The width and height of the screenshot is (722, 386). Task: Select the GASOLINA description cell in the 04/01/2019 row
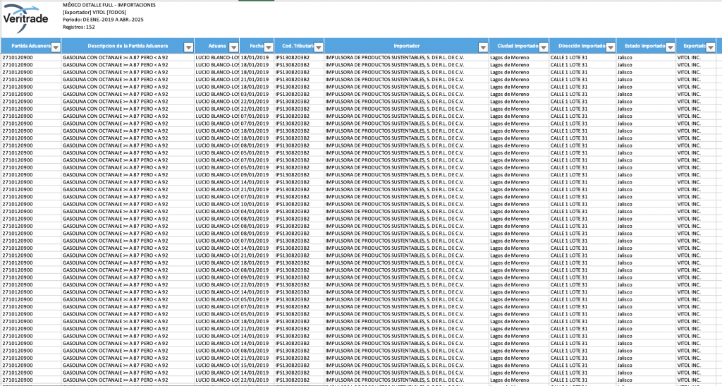128,212
